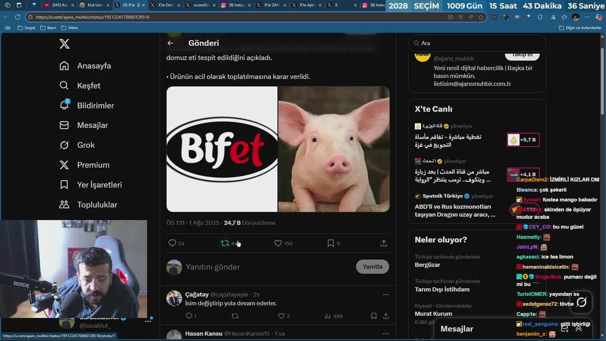Switch to the X'te ZAM tab

tap(271, 5)
